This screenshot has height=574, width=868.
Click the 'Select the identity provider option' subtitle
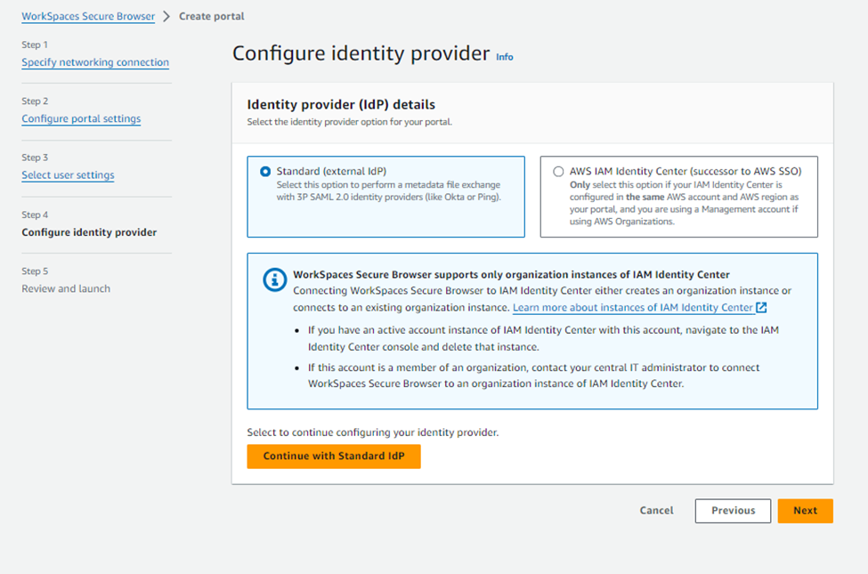click(349, 122)
